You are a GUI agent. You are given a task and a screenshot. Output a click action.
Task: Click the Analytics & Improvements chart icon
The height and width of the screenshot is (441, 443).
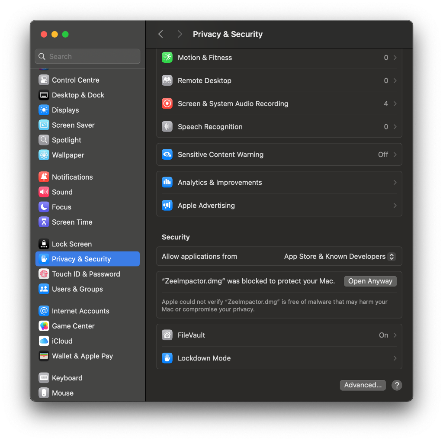(167, 183)
